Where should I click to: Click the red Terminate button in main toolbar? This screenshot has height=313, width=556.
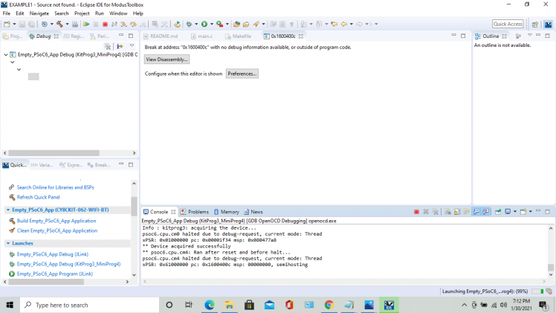pyautogui.click(x=105, y=24)
